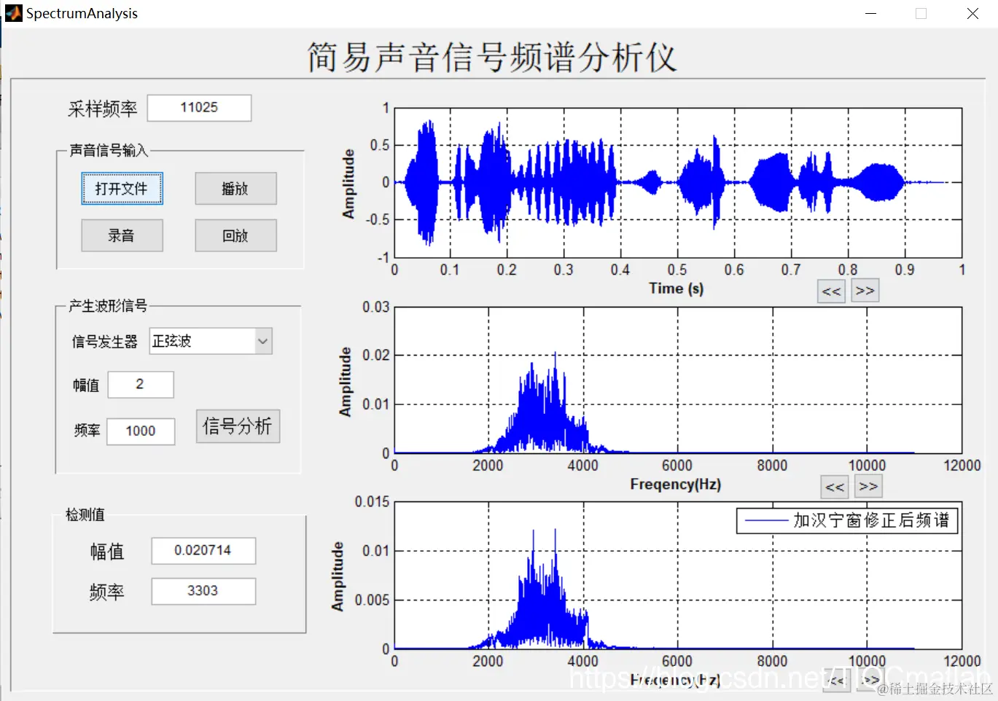
Task: Click the << button under the middle spectrum plot
Action: coord(835,487)
